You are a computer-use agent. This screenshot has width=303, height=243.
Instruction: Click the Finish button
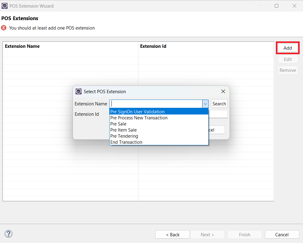coord(245,234)
